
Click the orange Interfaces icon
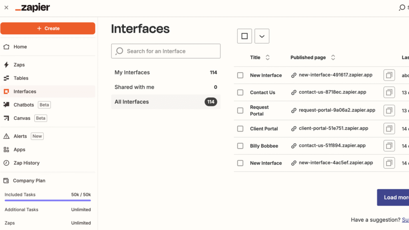click(6, 91)
